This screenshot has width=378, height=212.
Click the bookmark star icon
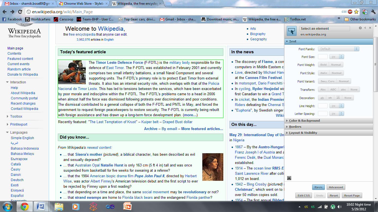click(x=356, y=12)
